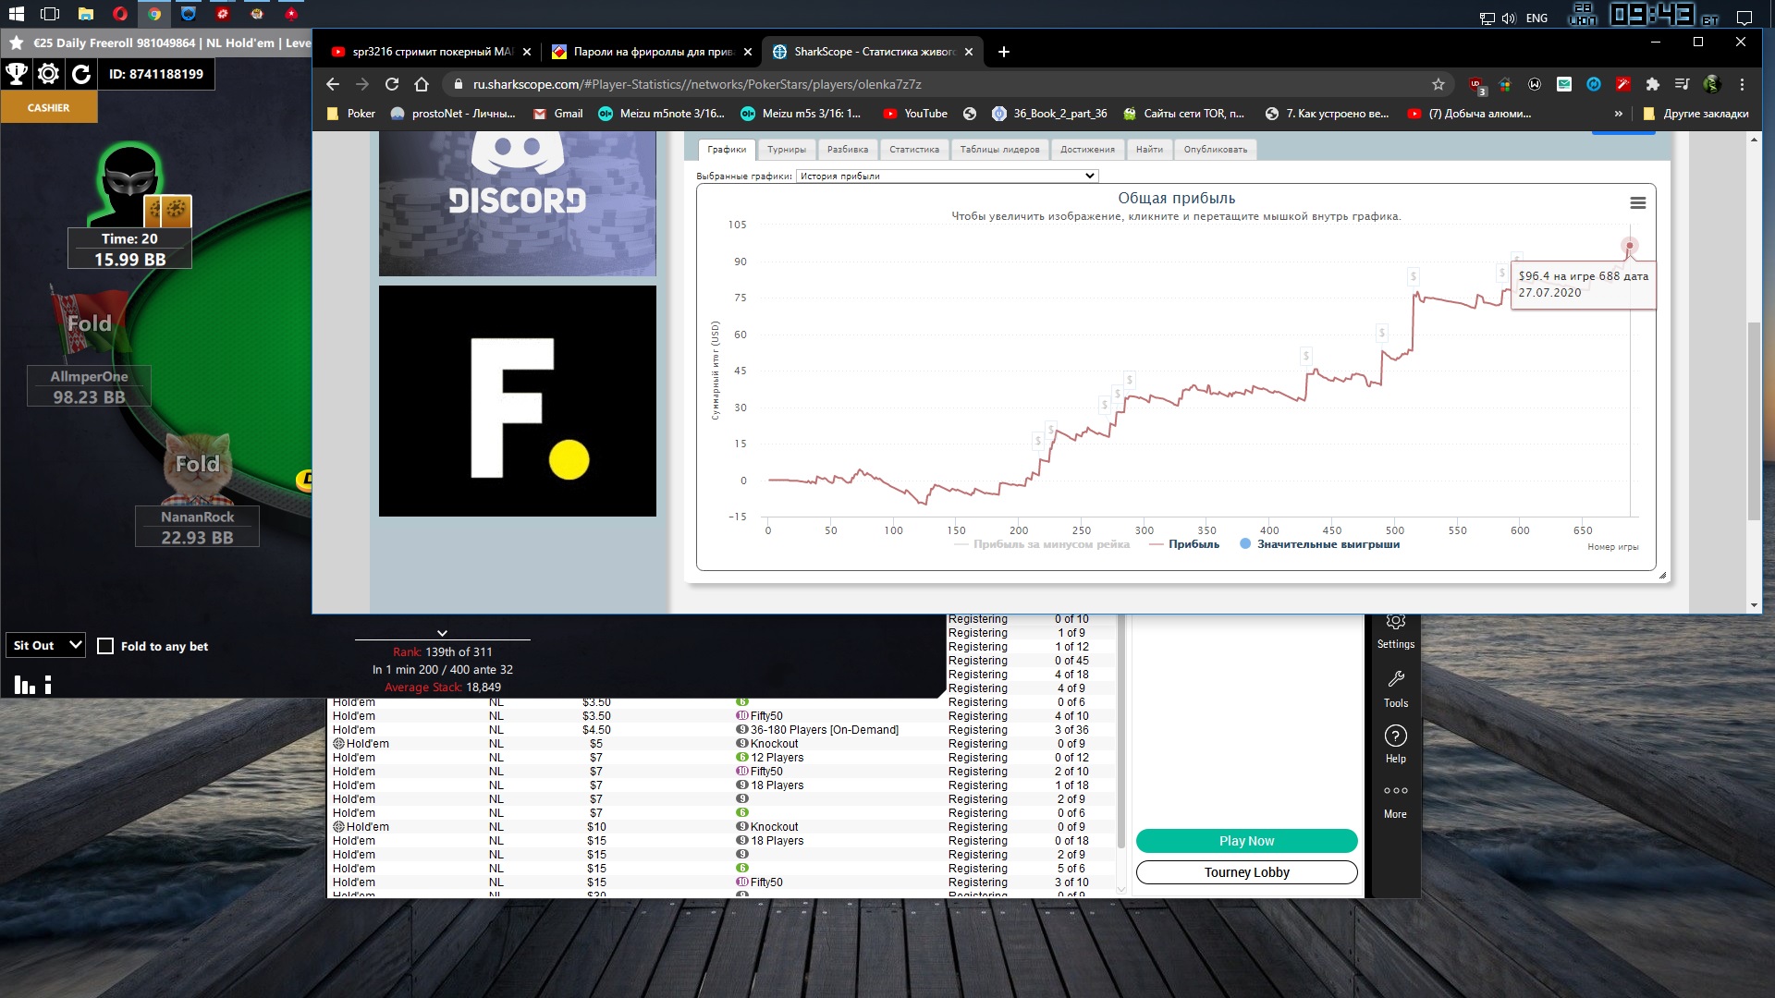The width and height of the screenshot is (1775, 998).
Task: Click the SharkScope page vertical scrollbar thumb
Action: (x=1754, y=420)
